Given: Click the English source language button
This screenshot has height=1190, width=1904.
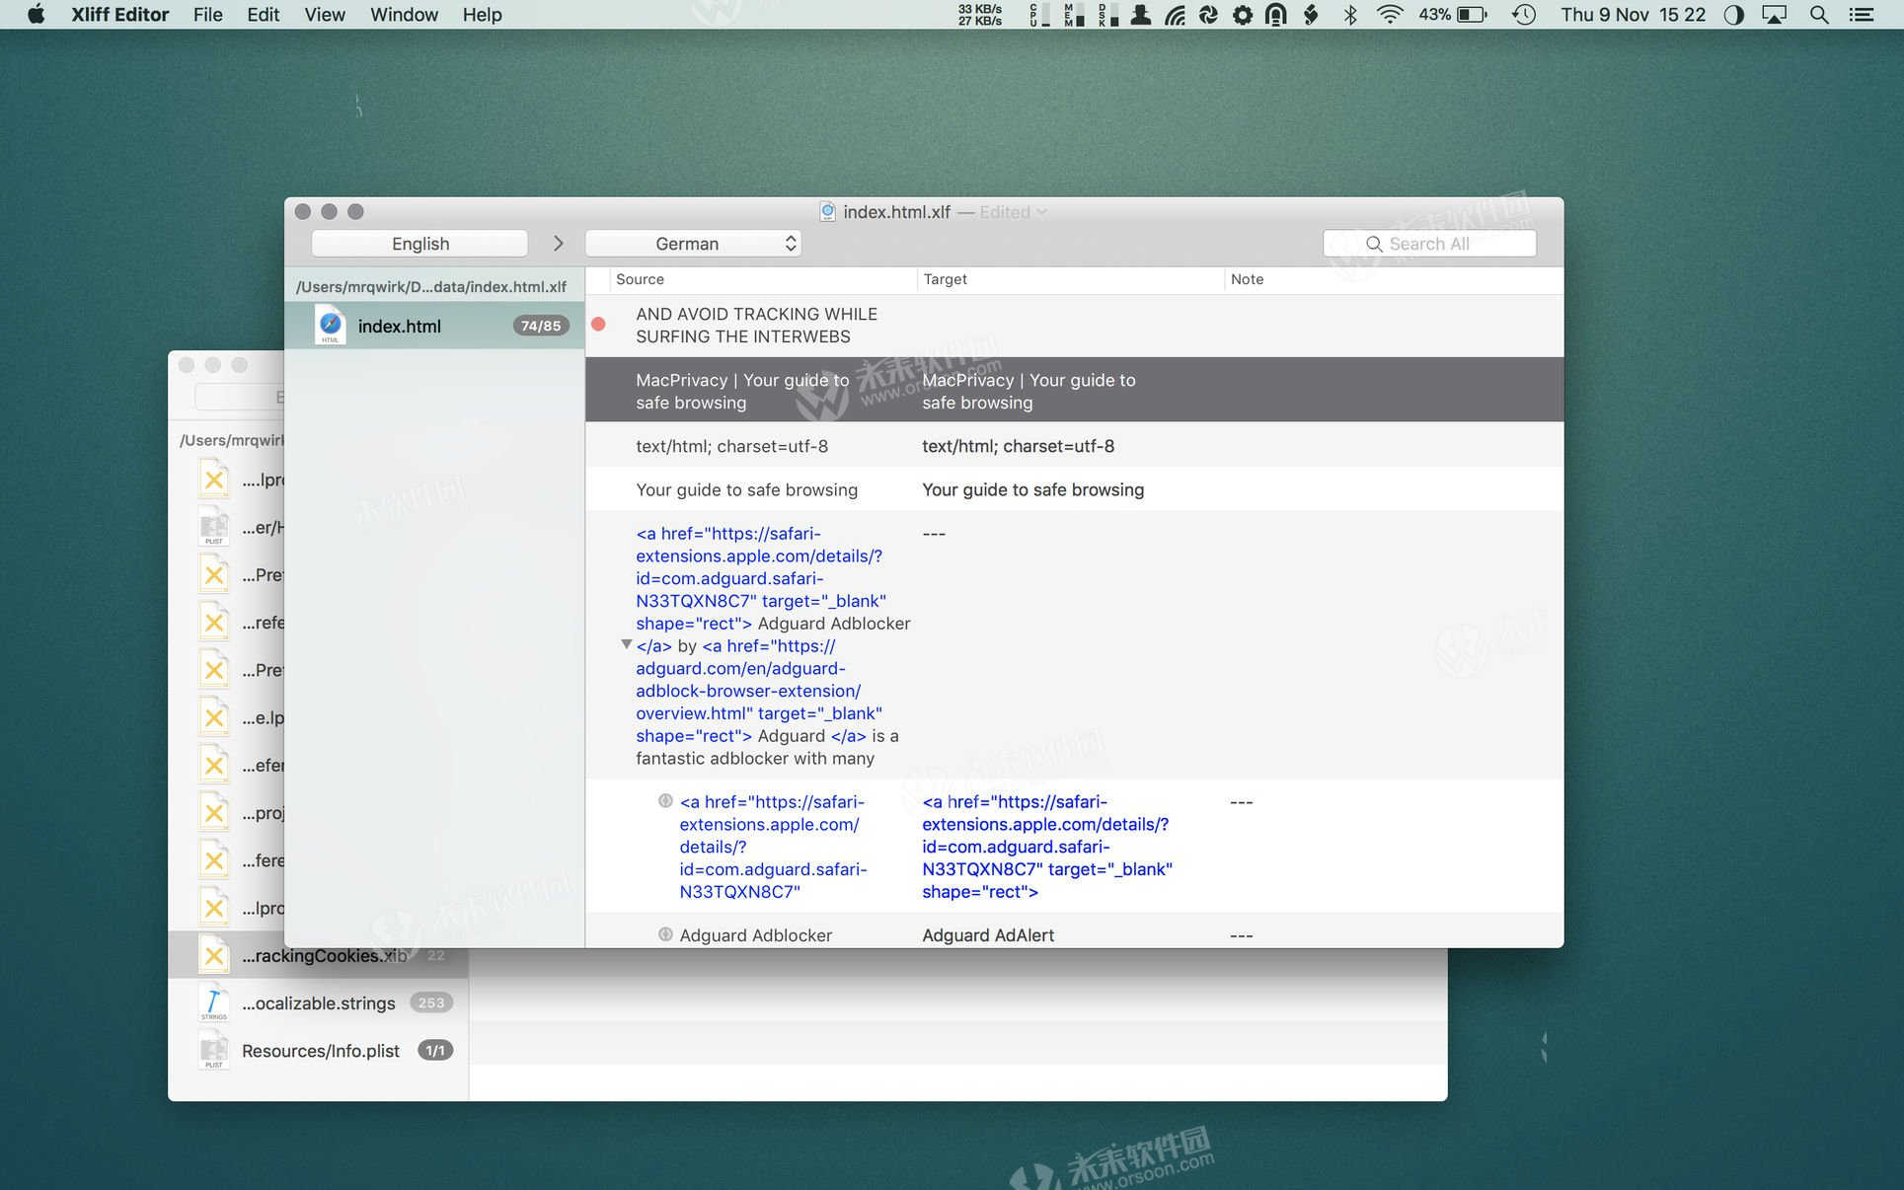Looking at the screenshot, I should coord(419,244).
